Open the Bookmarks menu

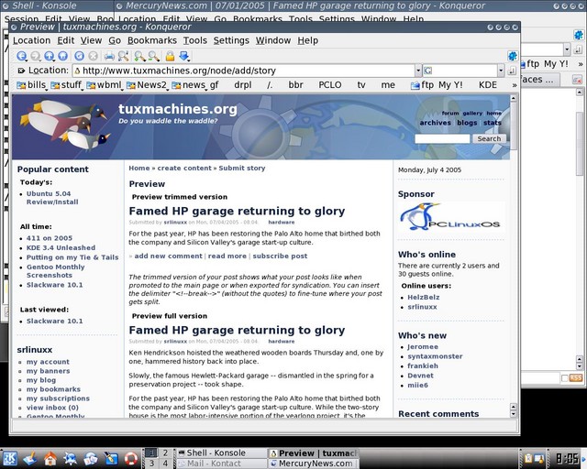[x=151, y=40]
